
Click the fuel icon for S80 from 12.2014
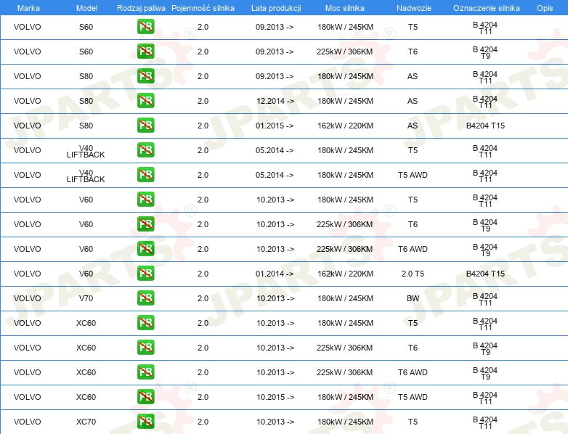click(x=145, y=101)
